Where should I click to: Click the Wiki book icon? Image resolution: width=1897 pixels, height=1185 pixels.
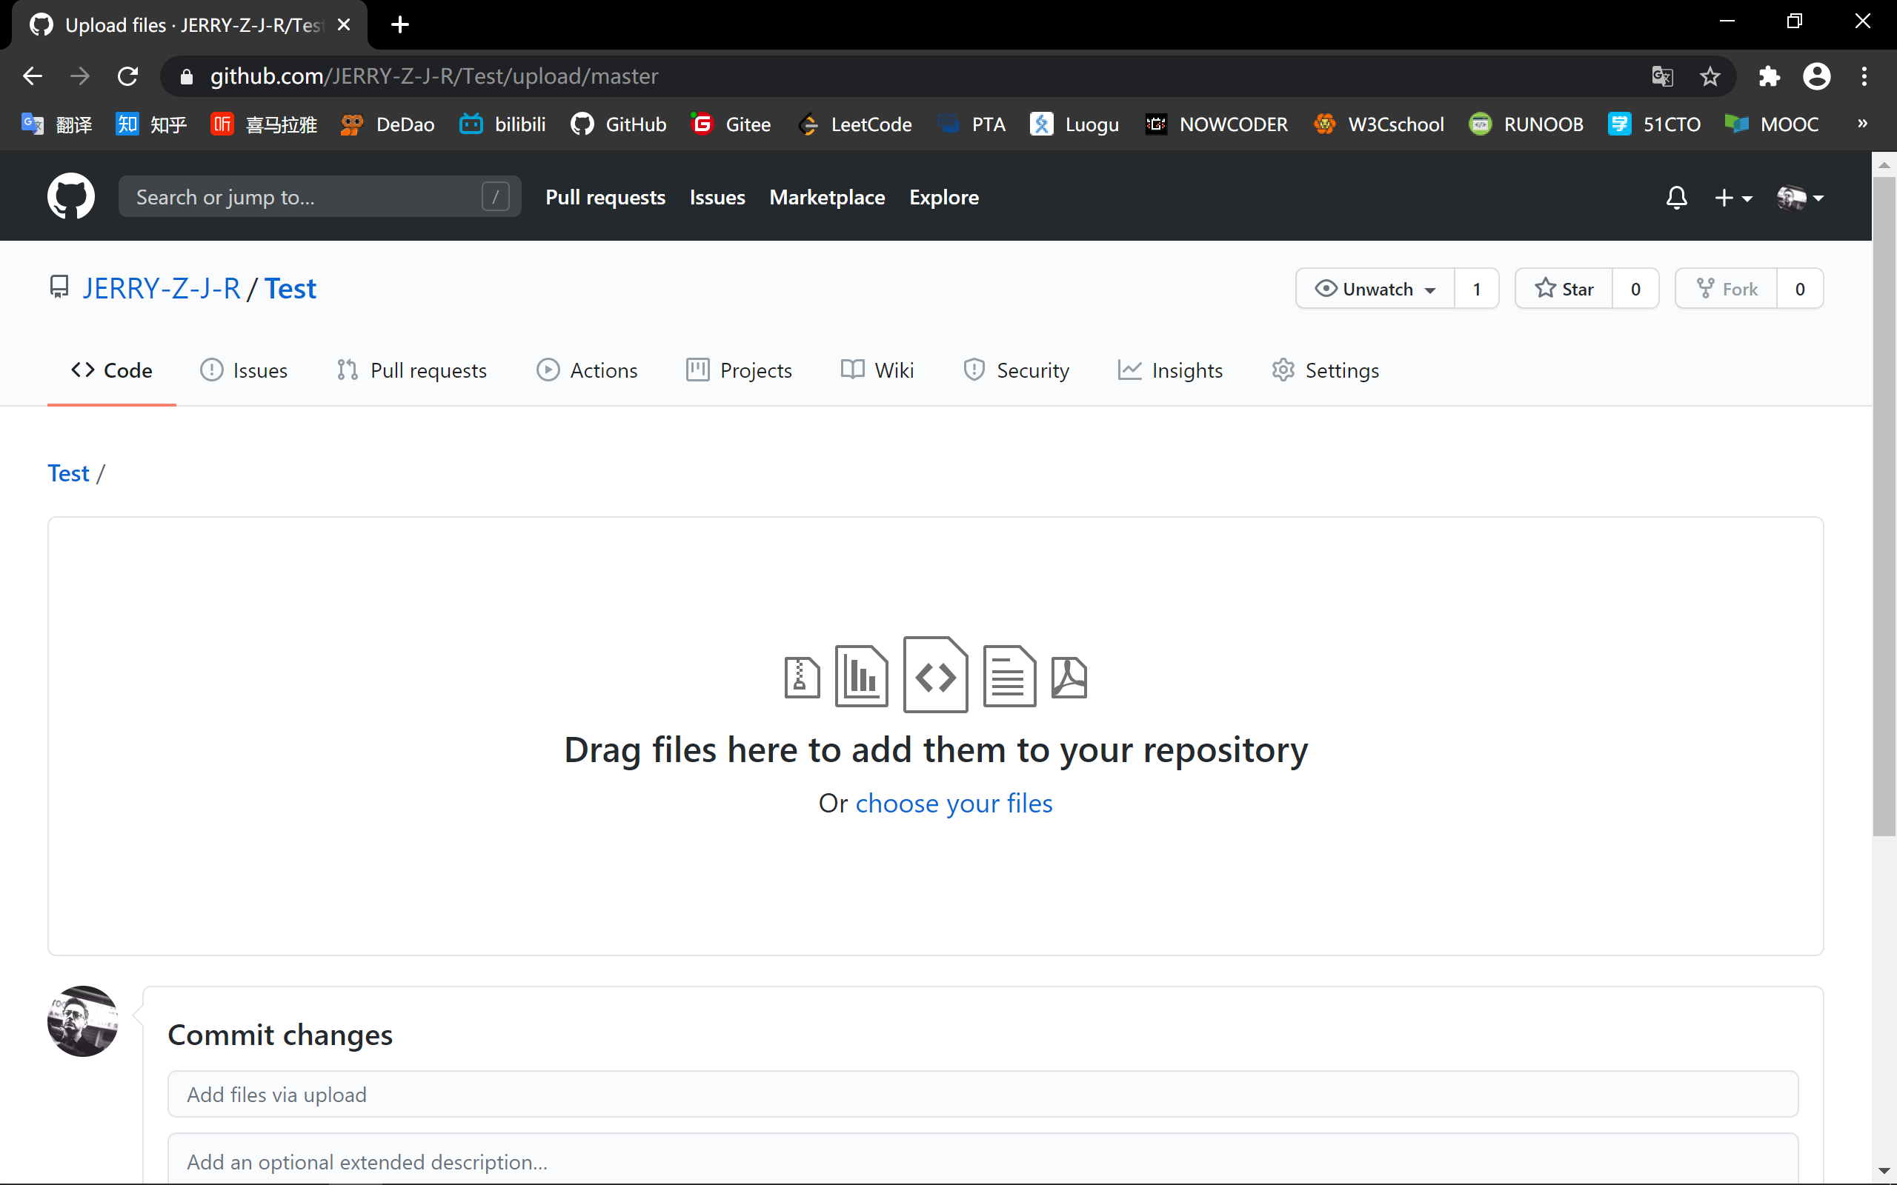(851, 370)
